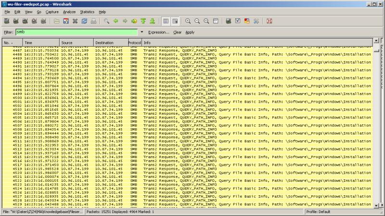Clear the display filter

(177, 32)
